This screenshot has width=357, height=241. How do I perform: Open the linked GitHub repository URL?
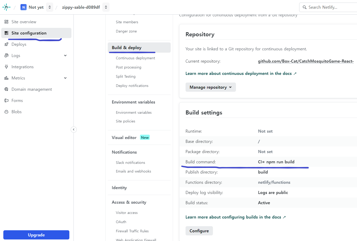pos(306,61)
